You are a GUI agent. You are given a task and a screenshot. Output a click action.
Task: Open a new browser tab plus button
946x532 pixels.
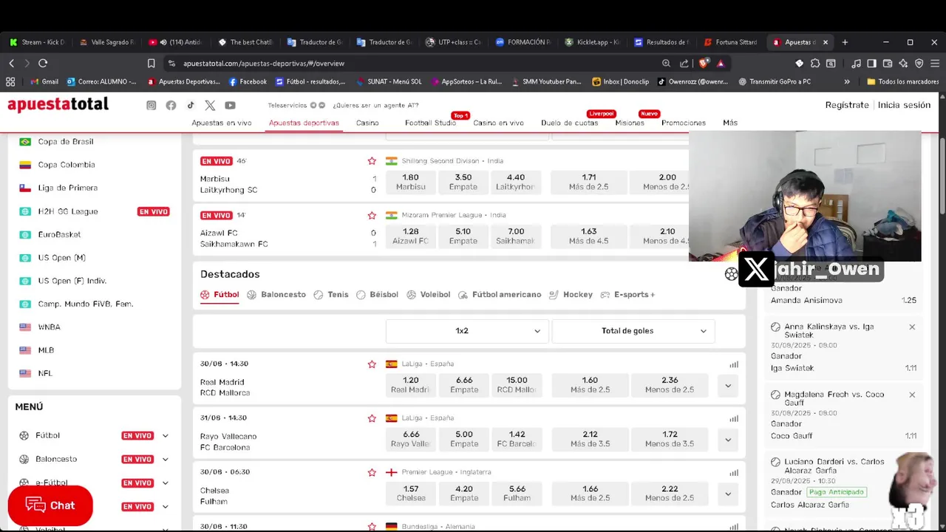coord(845,42)
